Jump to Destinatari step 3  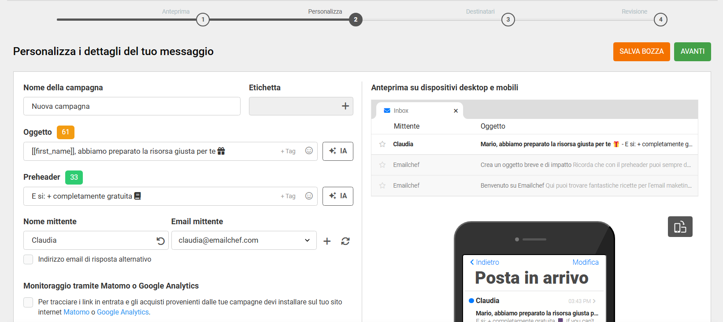[508, 20]
